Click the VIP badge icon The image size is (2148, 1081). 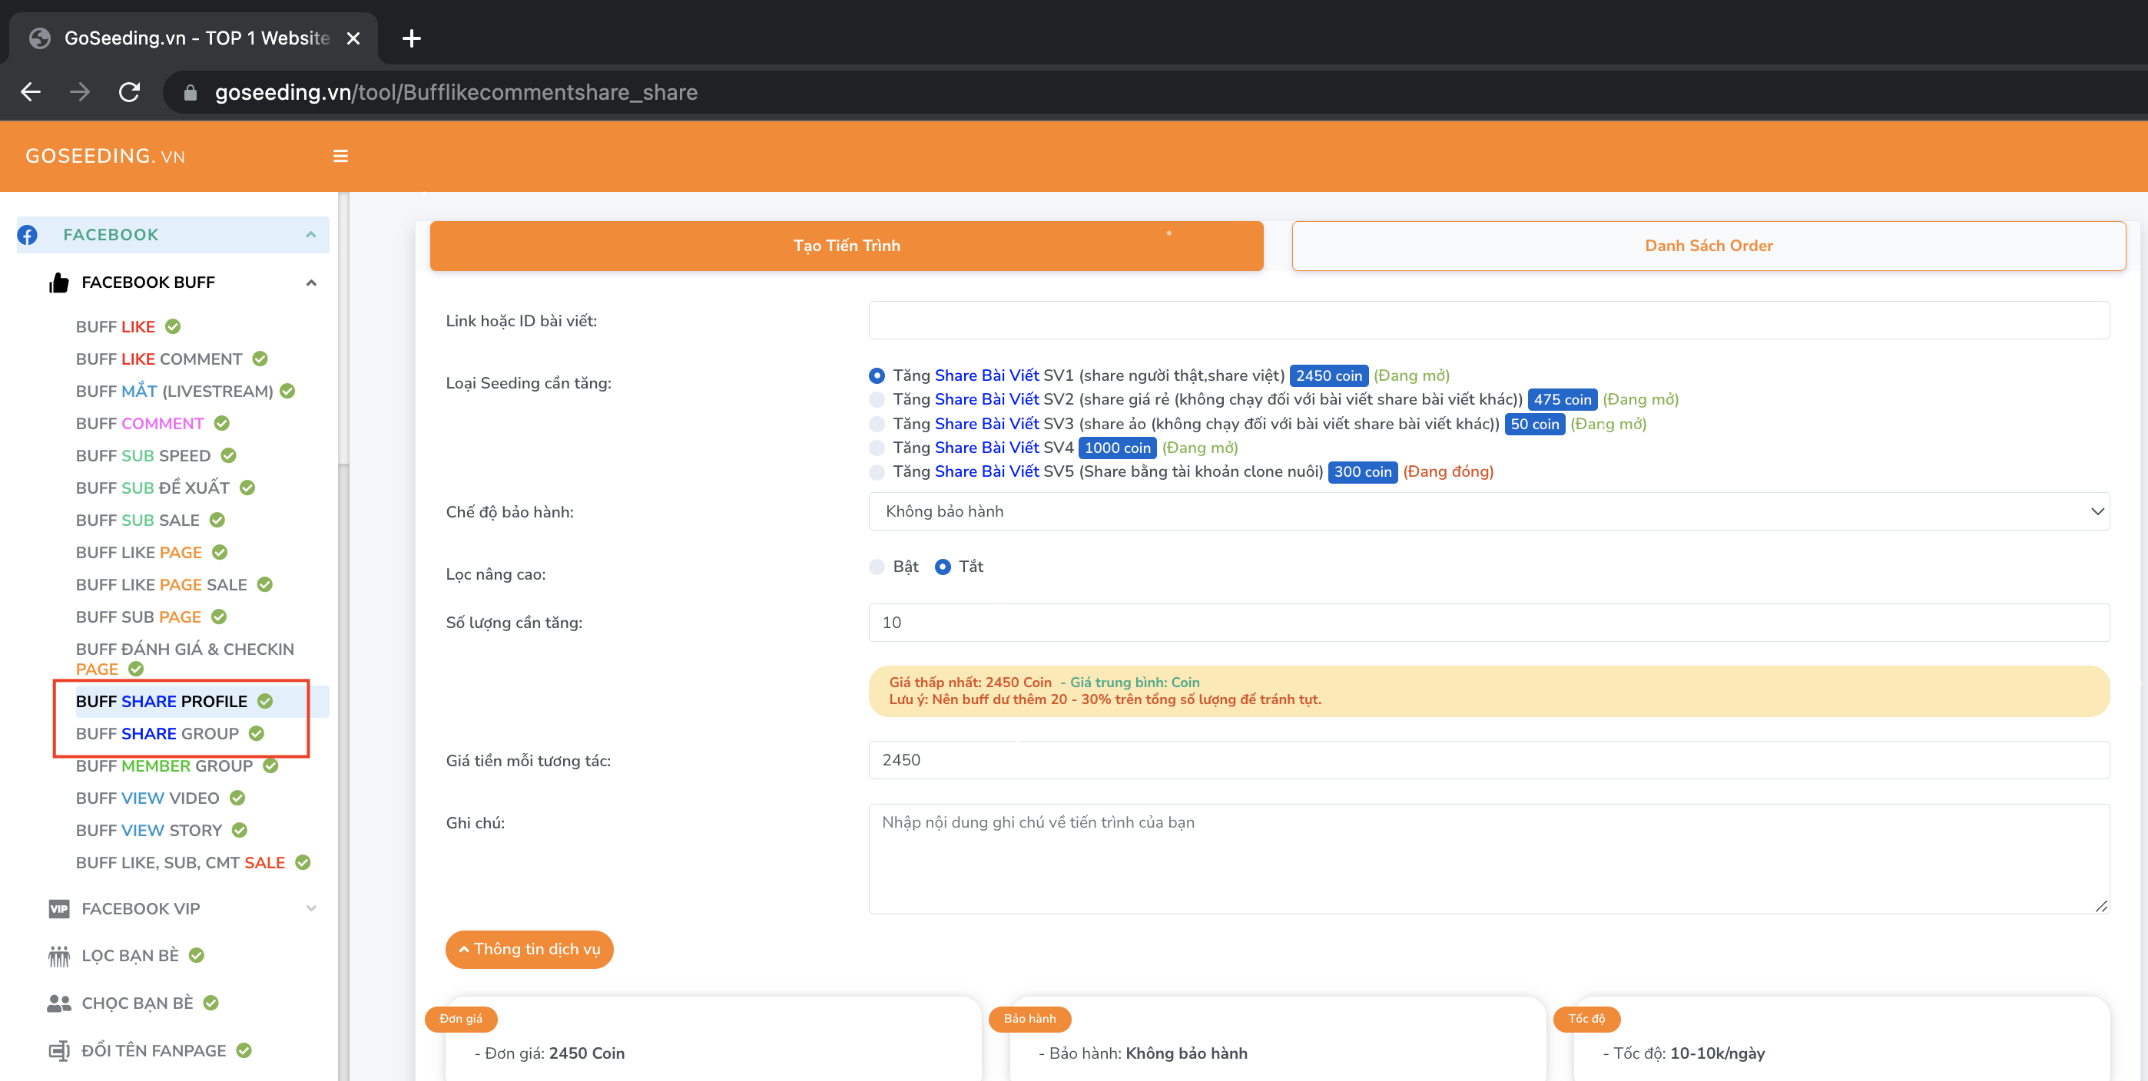[58, 908]
